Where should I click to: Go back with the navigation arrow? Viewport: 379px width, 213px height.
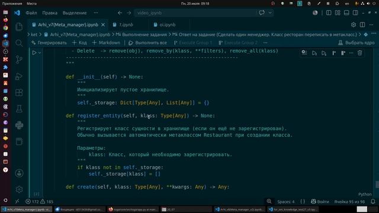click(x=120, y=13)
